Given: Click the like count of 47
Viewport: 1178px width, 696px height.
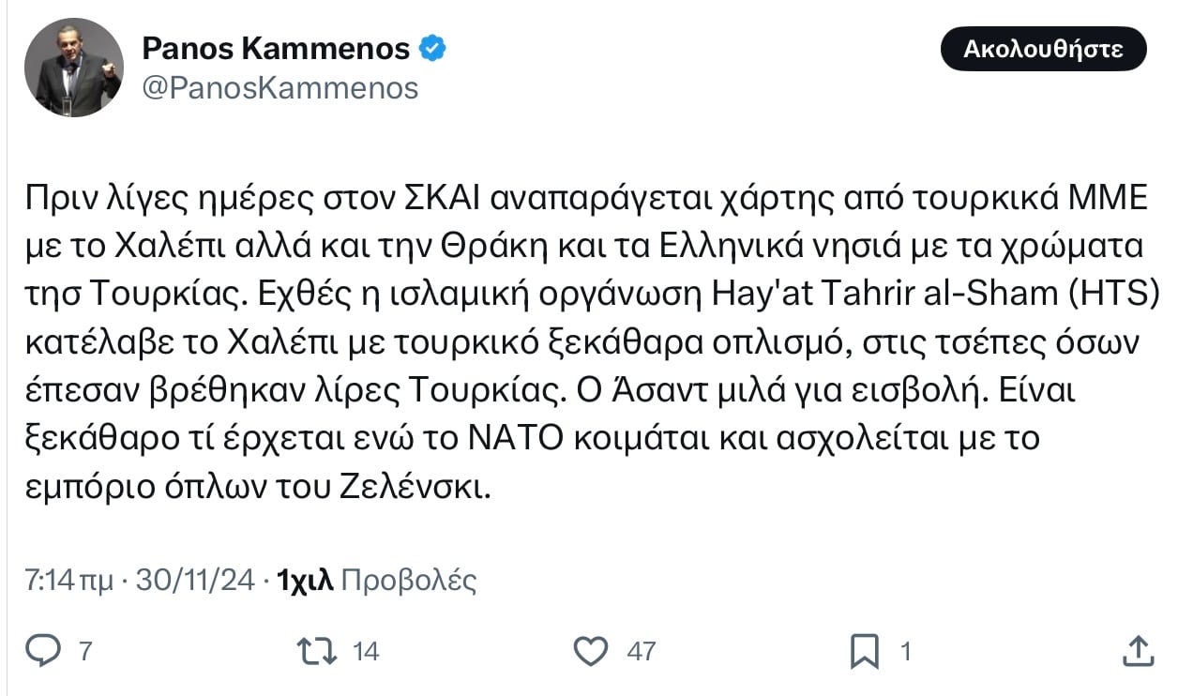Looking at the screenshot, I should tap(641, 650).
